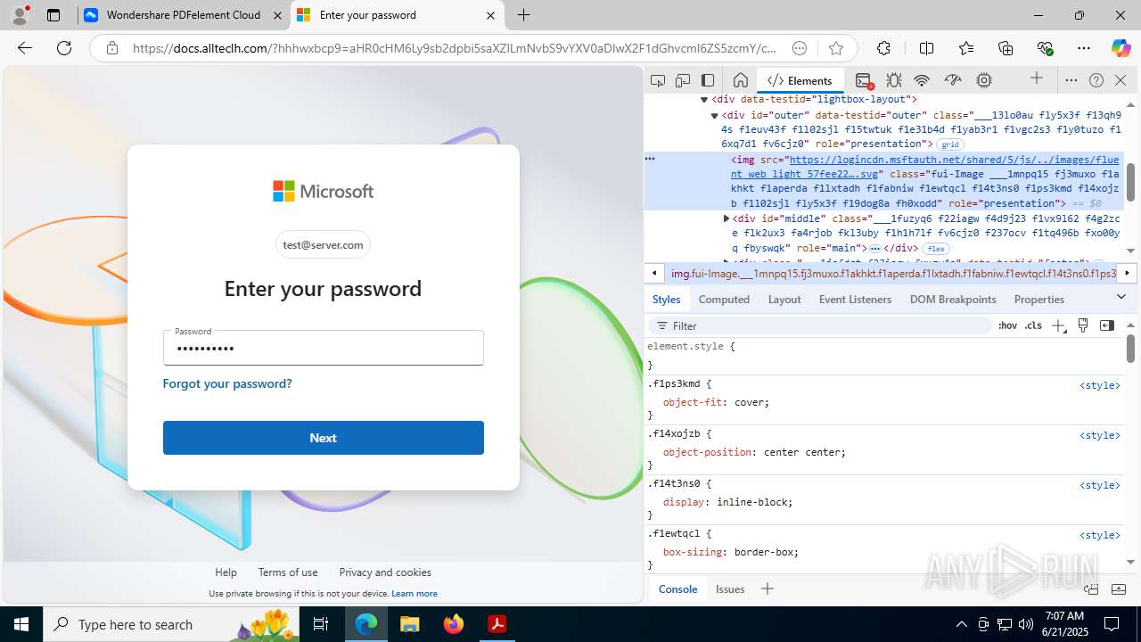This screenshot has width=1141, height=642.
Task: Toggle the :hov element state panel
Action: tap(1007, 326)
